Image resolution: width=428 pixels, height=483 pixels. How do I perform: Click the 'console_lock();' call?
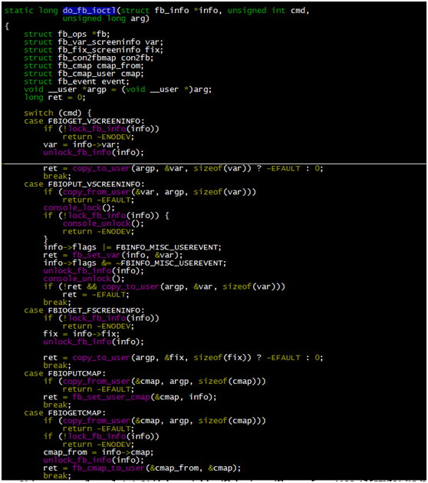point(79,207)
